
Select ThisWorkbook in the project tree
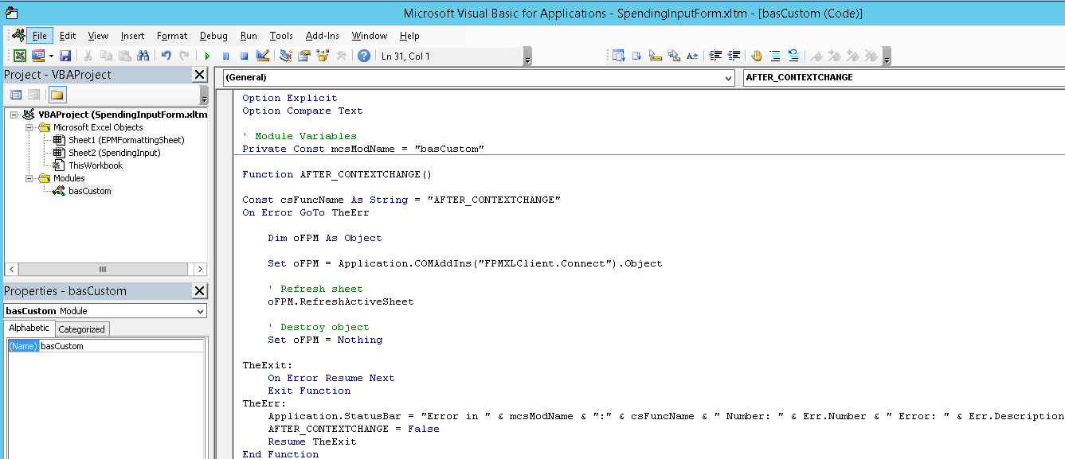[x=95, y=165]
